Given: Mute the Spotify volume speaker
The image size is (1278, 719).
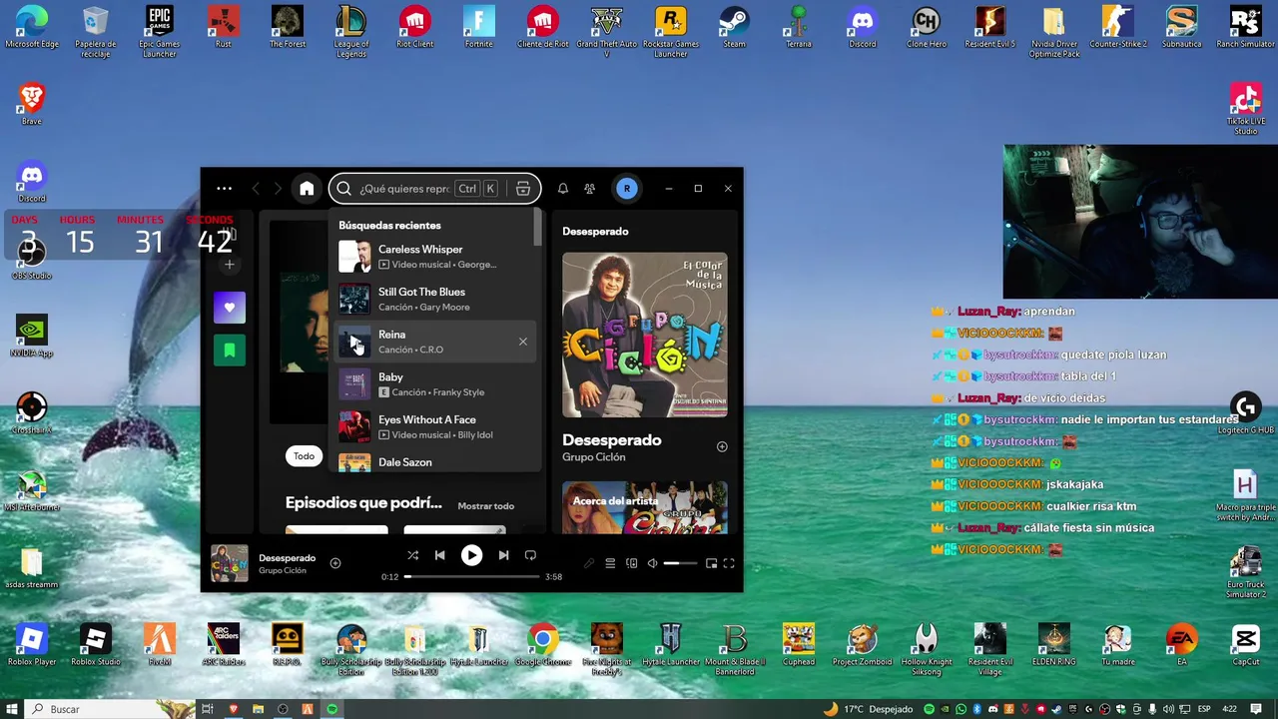Looking at the screenshot, I should pyautogui.click(x=652, y=563).
